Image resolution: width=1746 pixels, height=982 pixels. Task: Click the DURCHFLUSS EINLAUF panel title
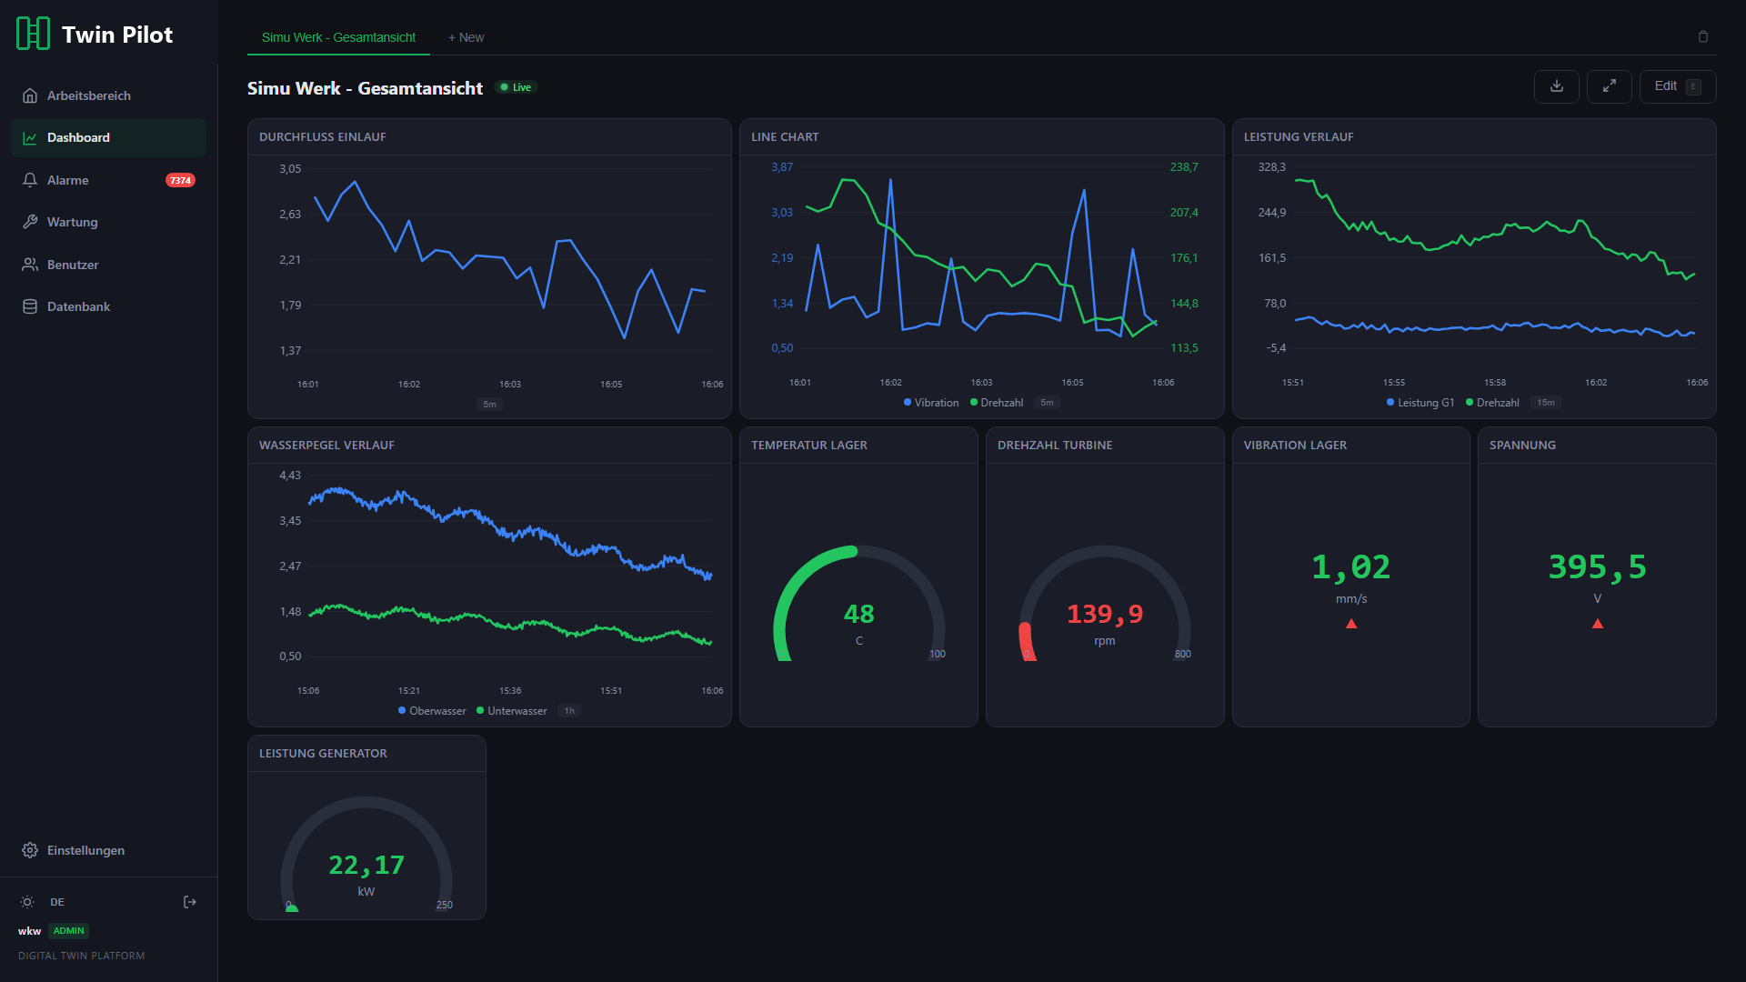pos(322,137)
